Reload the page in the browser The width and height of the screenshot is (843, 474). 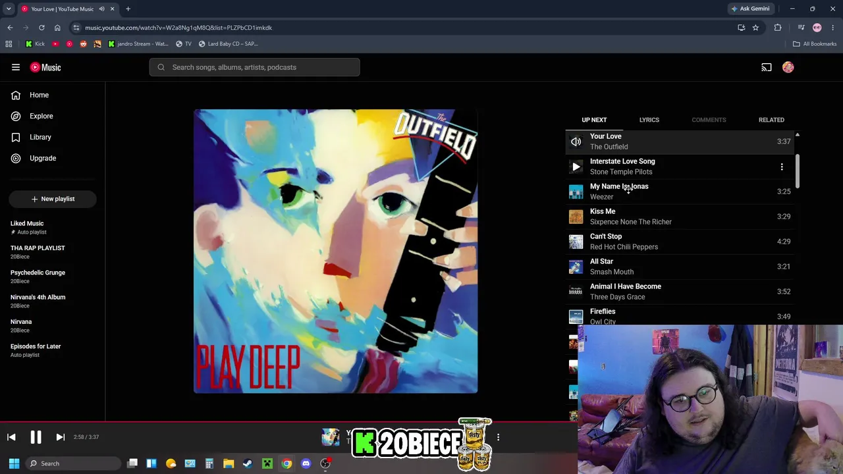[x=41, y=28]
